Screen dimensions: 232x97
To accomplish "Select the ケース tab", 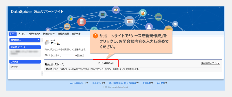I will (x=13, y=34).
